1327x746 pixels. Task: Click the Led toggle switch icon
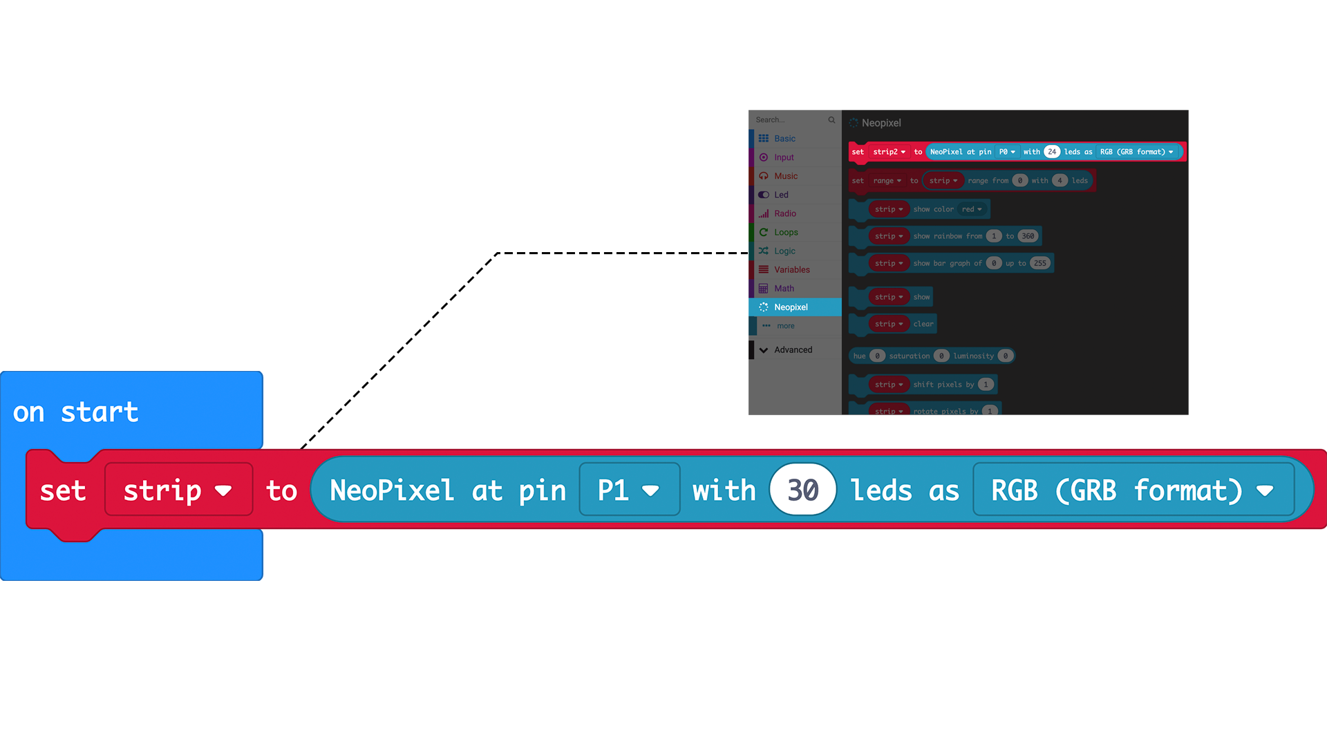tap(764, 195)
